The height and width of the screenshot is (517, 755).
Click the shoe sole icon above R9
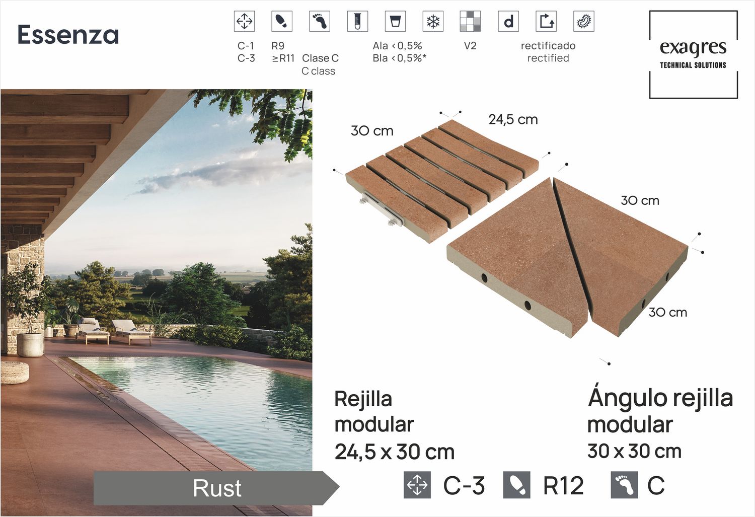[x=281, y=21]
